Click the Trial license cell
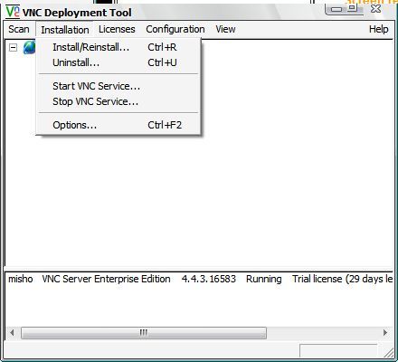The height and width of the screenshot is (362, 398). point(343,279)
